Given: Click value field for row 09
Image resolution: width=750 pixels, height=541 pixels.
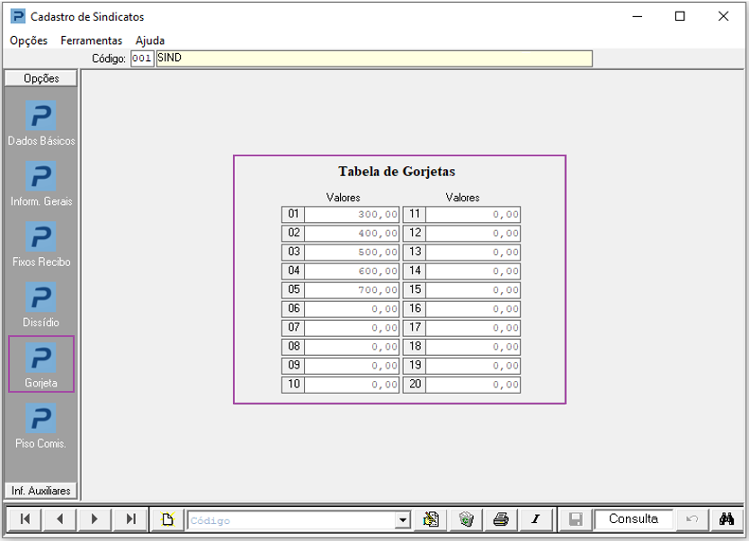Looking at the screenshot, I should (352, 366).
